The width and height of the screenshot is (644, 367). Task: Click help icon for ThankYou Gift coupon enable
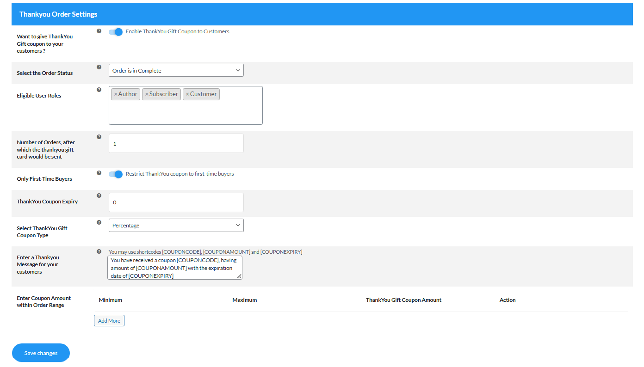coord(99,31)
